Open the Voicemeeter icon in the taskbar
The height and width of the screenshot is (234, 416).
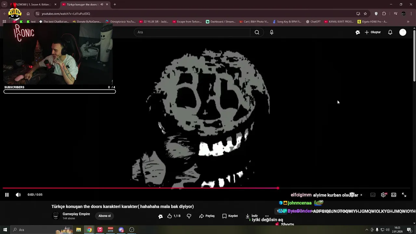coord(110,230)
